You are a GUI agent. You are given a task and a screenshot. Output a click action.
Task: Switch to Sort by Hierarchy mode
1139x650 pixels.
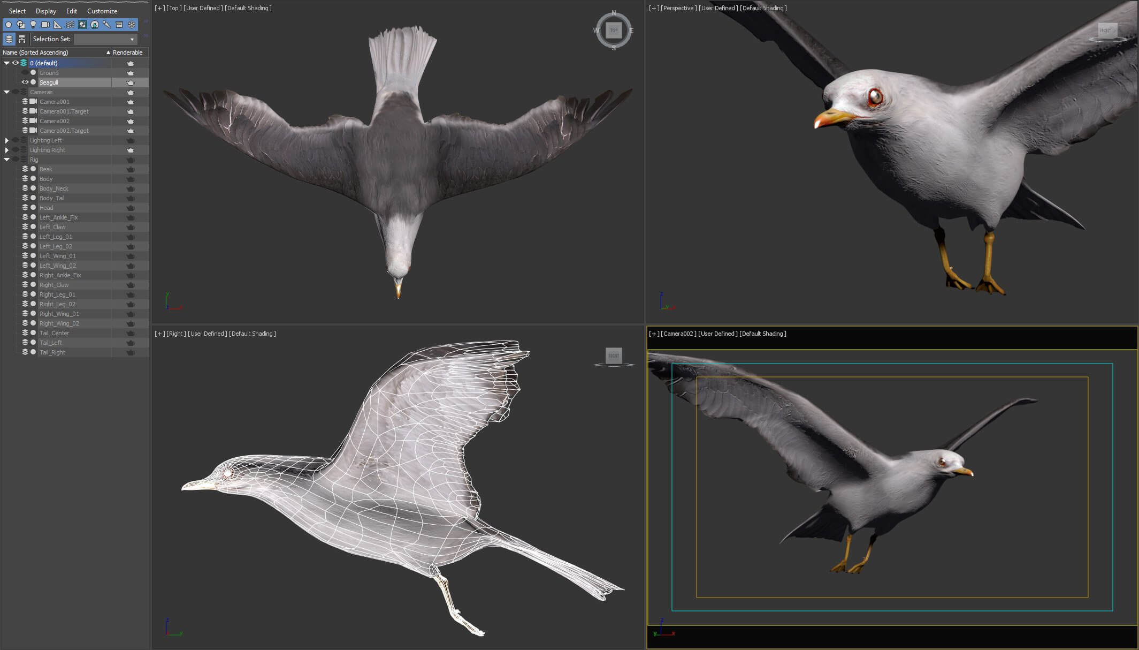click(22, 39)
